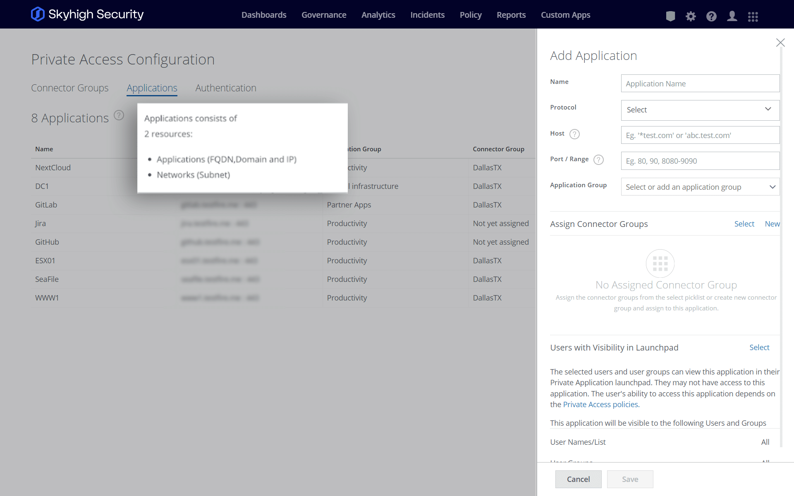This screenshot has width=794, height=496.
Task: Click the Host field help icon
Action: pos(574,134)
